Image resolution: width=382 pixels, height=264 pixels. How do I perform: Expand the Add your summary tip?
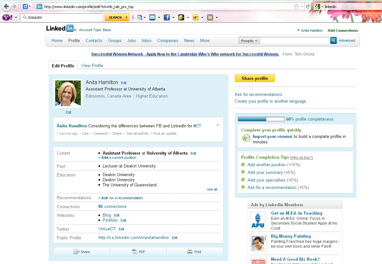243,172
